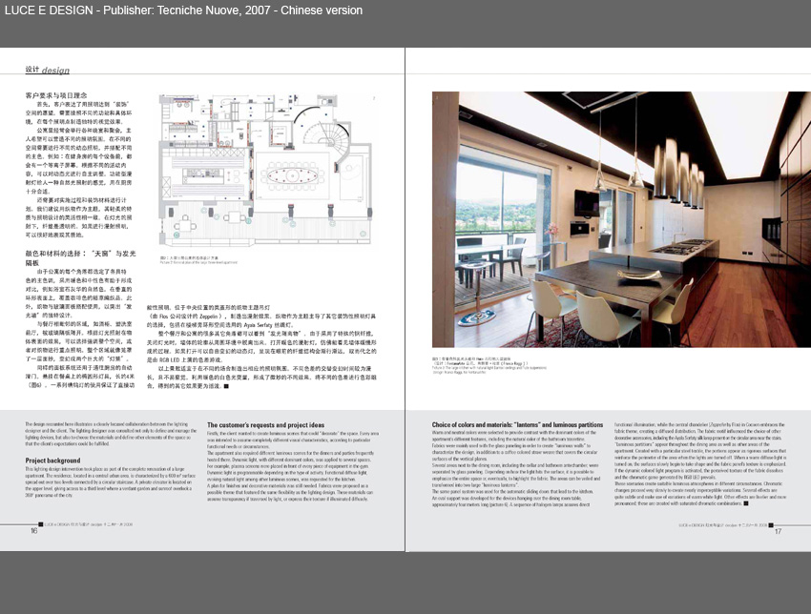Click the '客户要求与项目理念' heading
811x614 pixels.
point(56,95)
